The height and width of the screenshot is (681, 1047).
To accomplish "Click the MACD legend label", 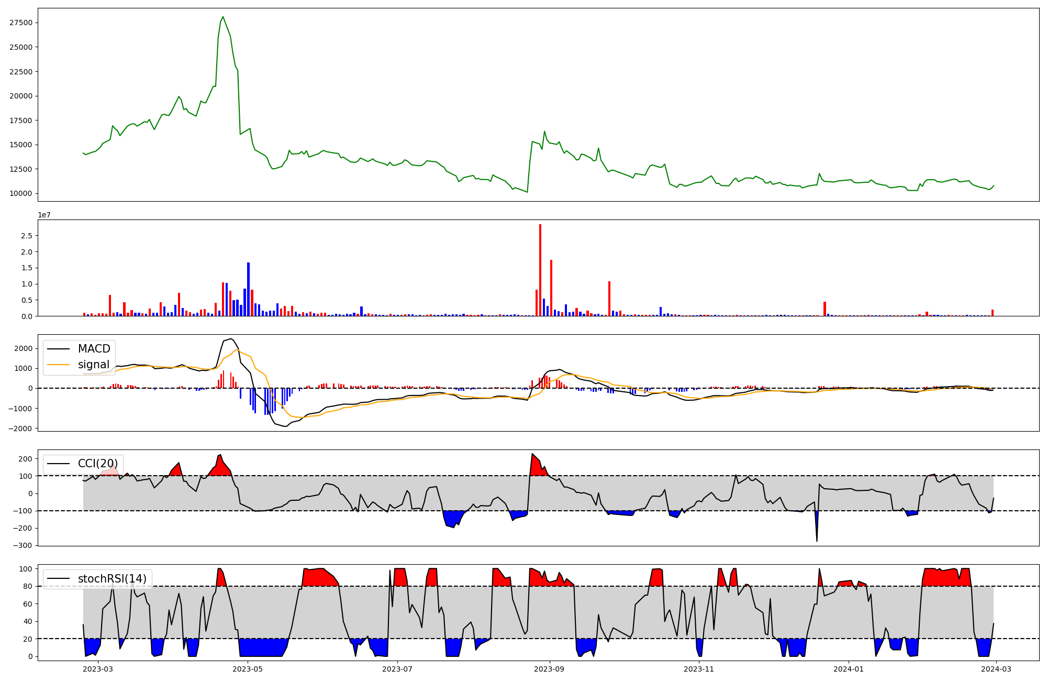I will coord(94,349).
